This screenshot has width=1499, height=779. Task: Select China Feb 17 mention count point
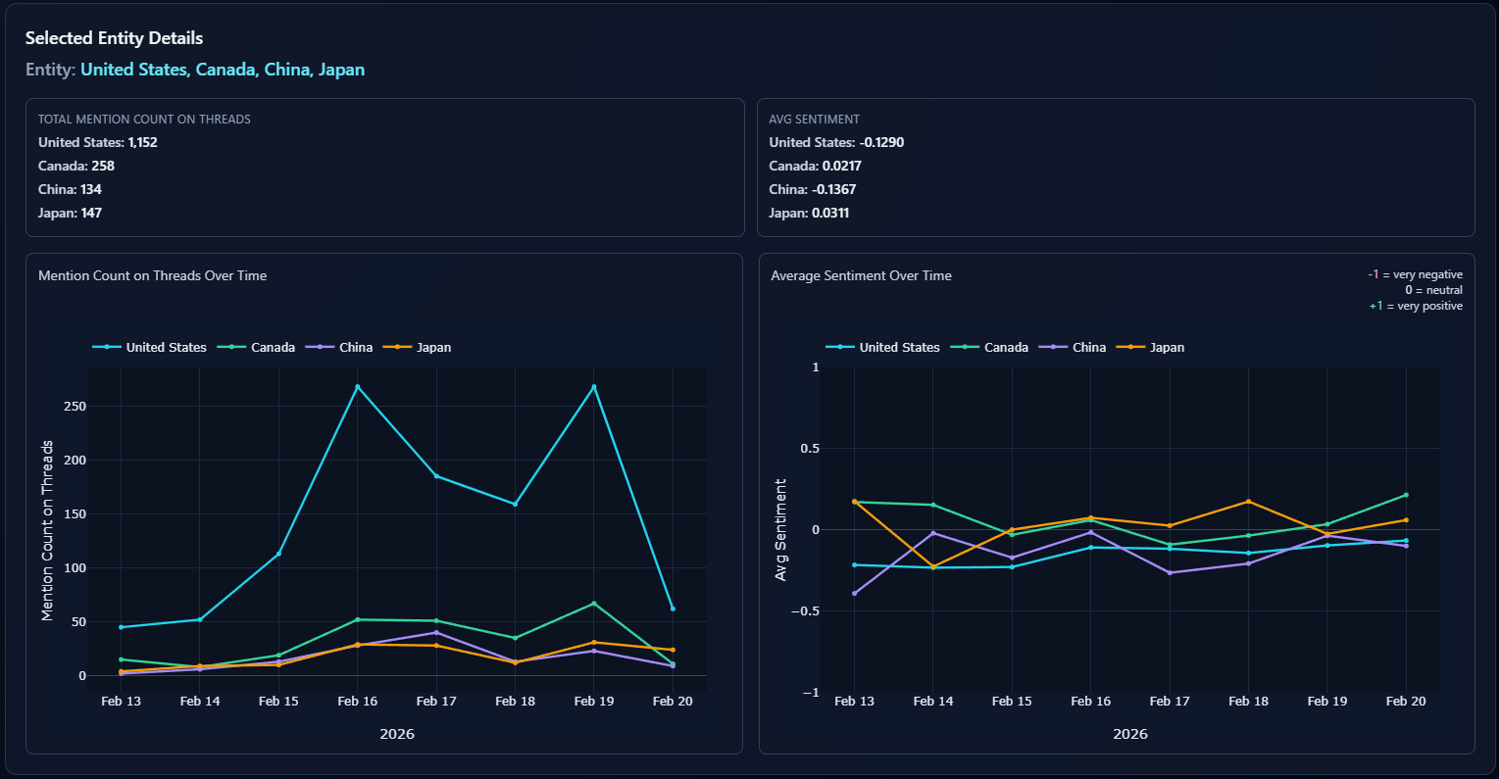point(436,632)
